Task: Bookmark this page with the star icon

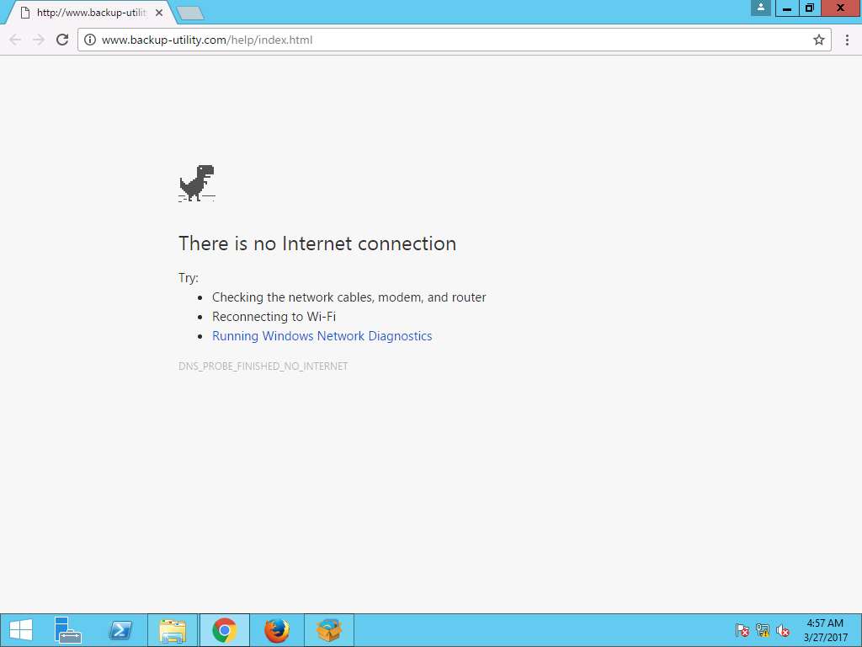Action: click(818, 40)
